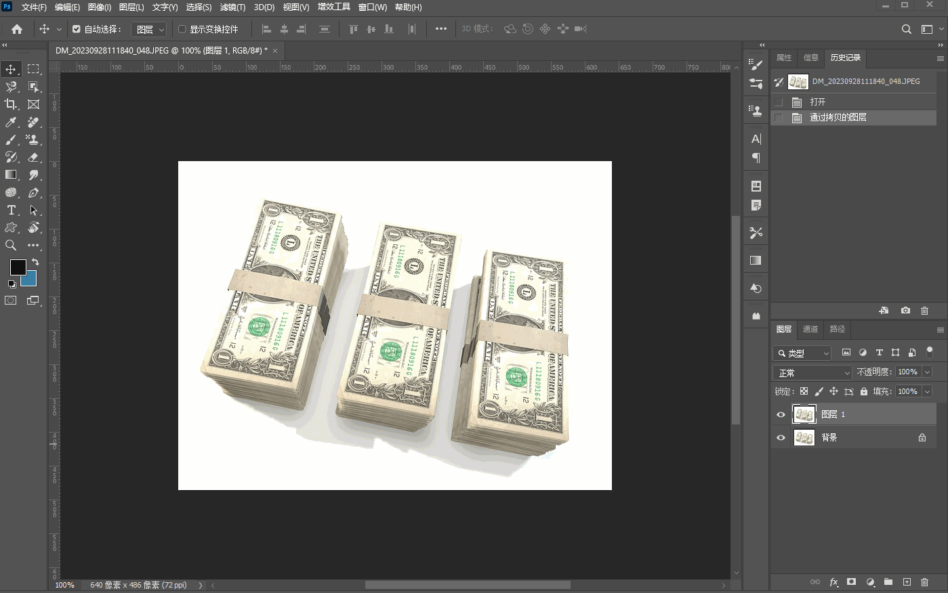Image resolution: width=948 pixels, height=593 pixels.
Task: Select the Eraser tool
Action: (x=33, y=157)
